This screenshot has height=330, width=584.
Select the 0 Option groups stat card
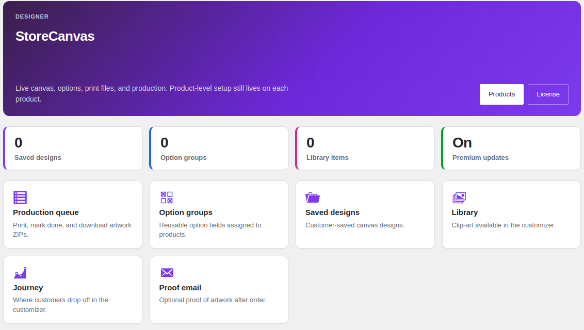click(219, 148)
